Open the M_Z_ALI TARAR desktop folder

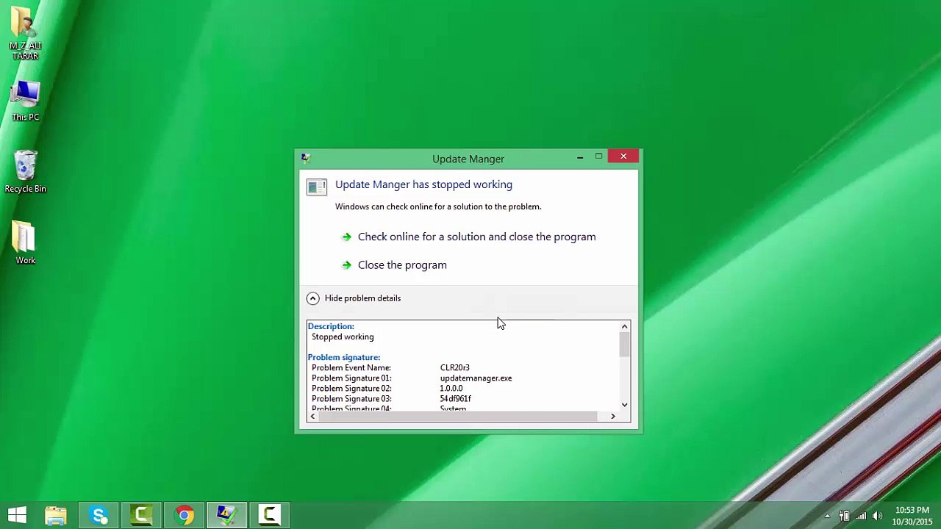pos(25,34)
